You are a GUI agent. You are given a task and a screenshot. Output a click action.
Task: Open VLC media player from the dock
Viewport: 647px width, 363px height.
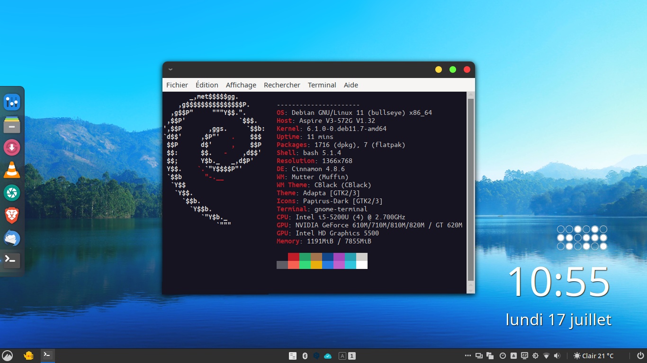12,170
